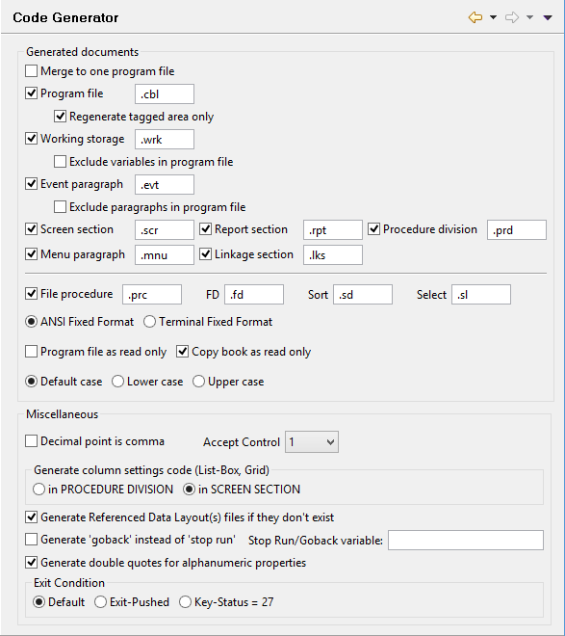Open the purple view menu triangle

pyautogui.click(x=548, y=17)
